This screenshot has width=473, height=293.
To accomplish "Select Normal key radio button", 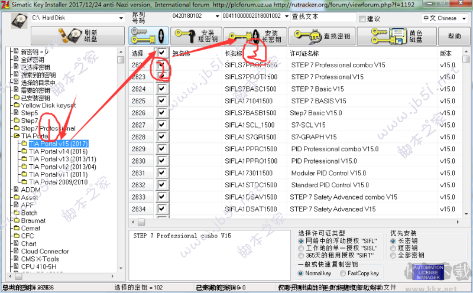I will coord(300,273).
